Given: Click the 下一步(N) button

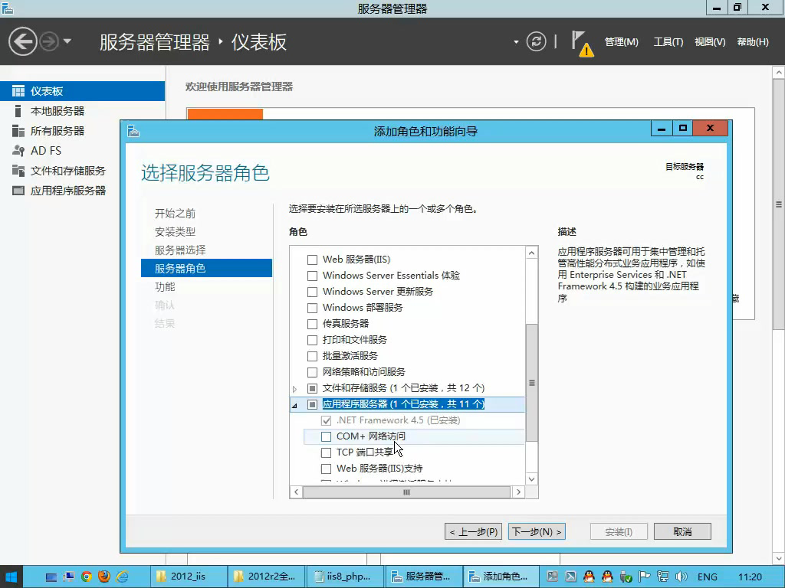Looking at the screenshot, I should point(537,531).
